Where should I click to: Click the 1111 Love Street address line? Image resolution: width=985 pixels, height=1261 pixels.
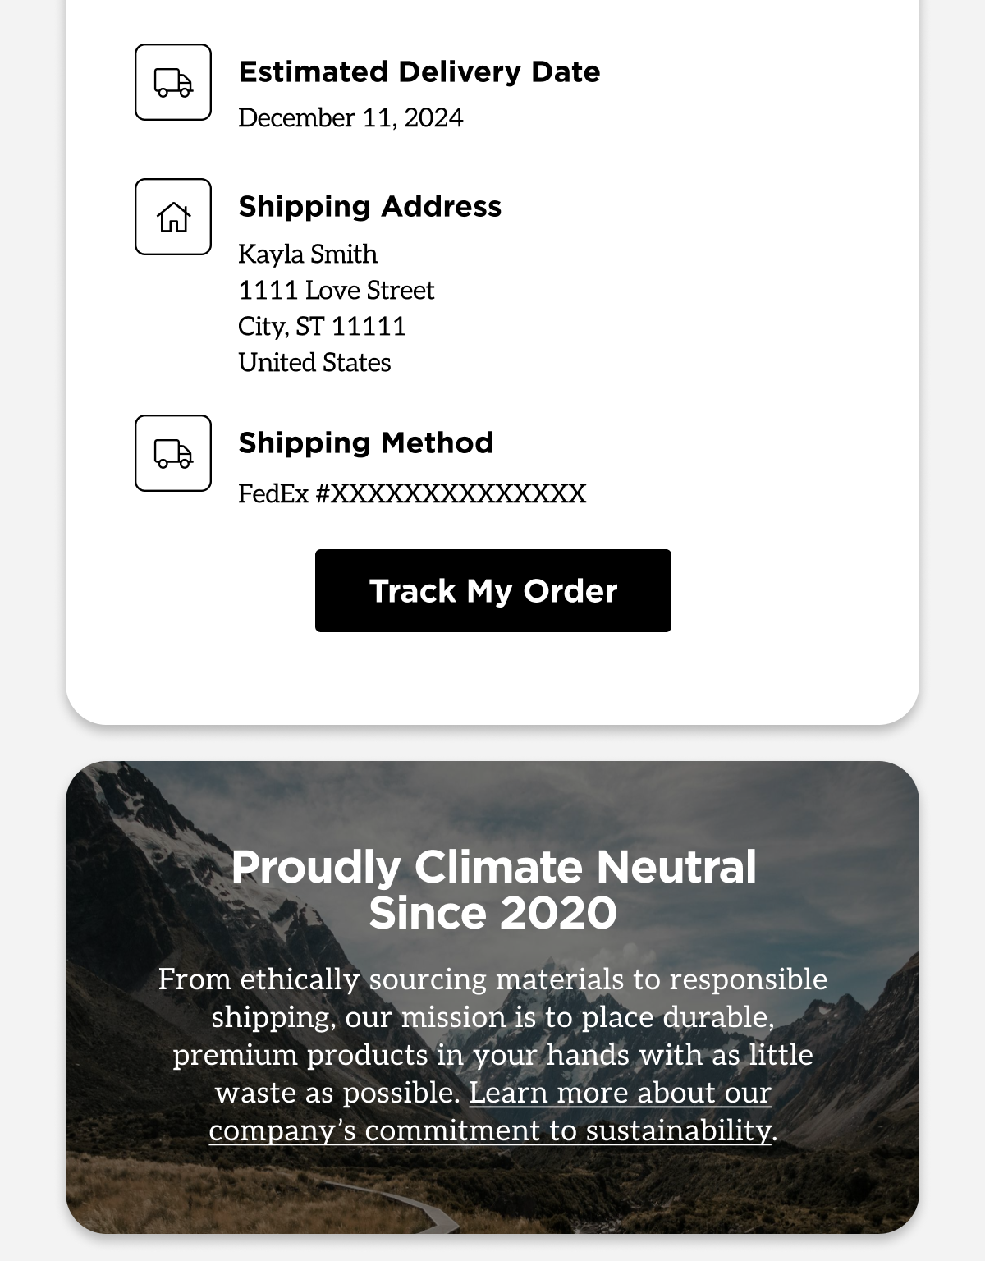[x=336, y=291]
